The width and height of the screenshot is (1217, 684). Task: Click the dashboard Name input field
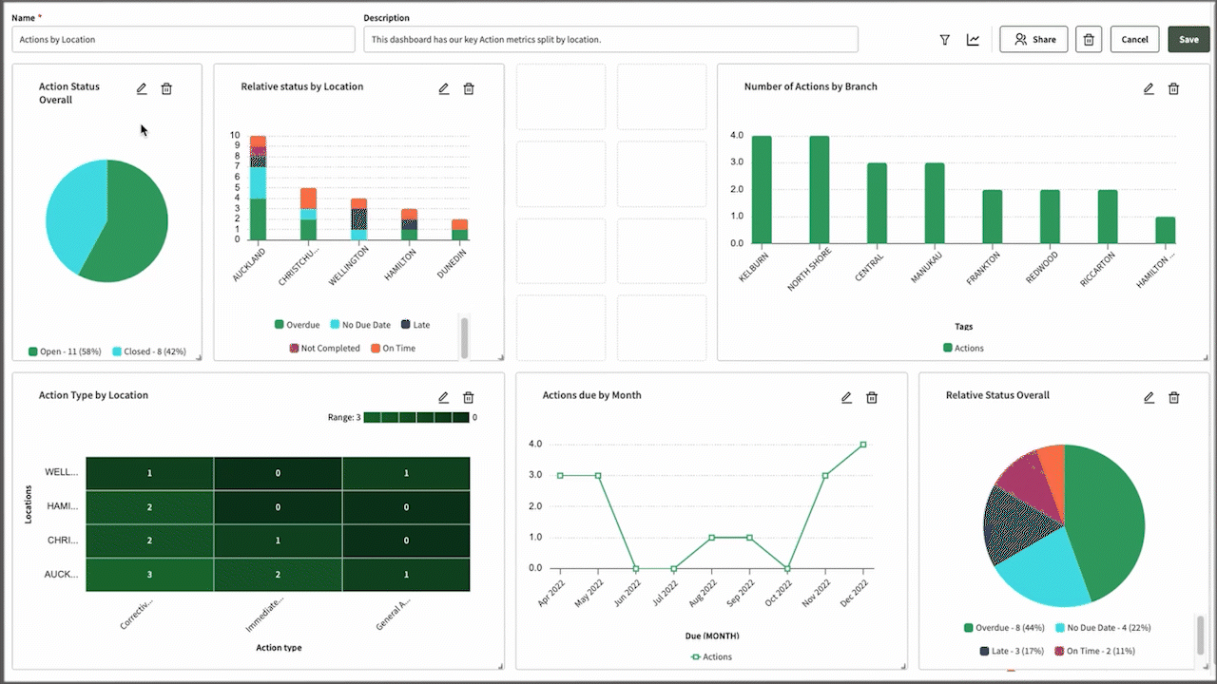[x=183, y=40]
